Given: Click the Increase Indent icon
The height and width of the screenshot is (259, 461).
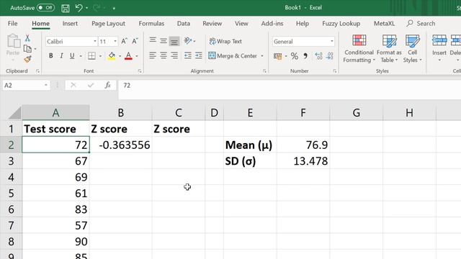Looking at the screenshot, I should click(x=199, y=55).
